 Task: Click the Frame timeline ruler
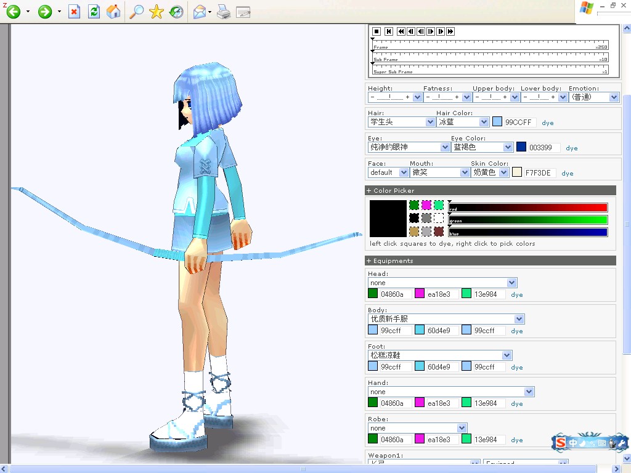[x=490, y=45]
